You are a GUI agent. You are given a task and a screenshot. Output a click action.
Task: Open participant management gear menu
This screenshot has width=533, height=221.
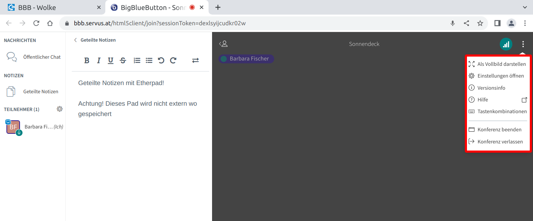[60, 109]
